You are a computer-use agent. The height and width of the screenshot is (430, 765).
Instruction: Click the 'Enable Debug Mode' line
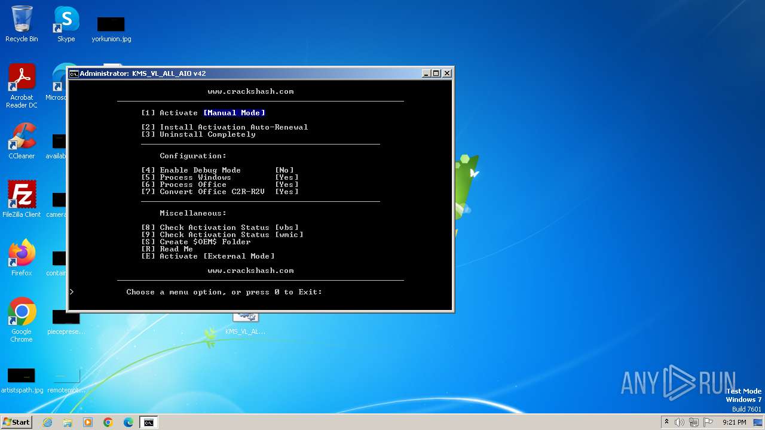pyautogui.click(x=218, y=170)
